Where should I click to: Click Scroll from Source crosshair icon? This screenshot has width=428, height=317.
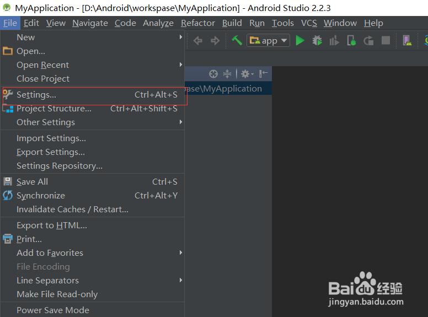213,74
